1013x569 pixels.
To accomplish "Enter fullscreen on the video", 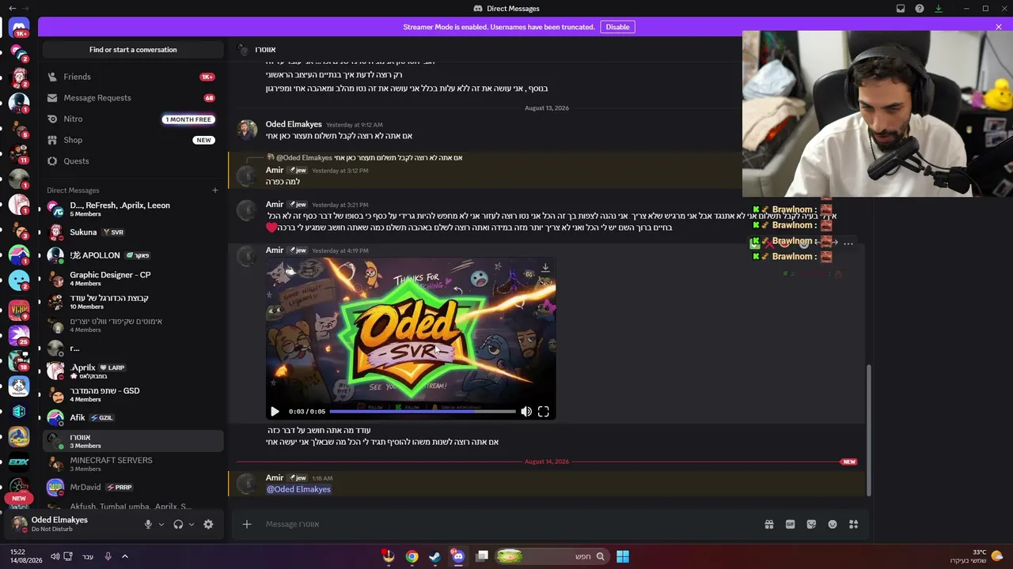I will (544, 412).
